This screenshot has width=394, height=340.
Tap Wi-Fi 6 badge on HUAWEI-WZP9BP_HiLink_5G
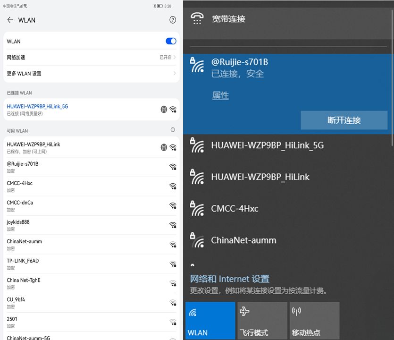[x=164, y=109]
